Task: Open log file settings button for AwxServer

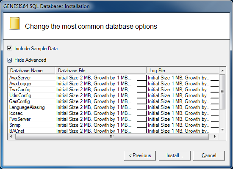Action: pos(215,78)
